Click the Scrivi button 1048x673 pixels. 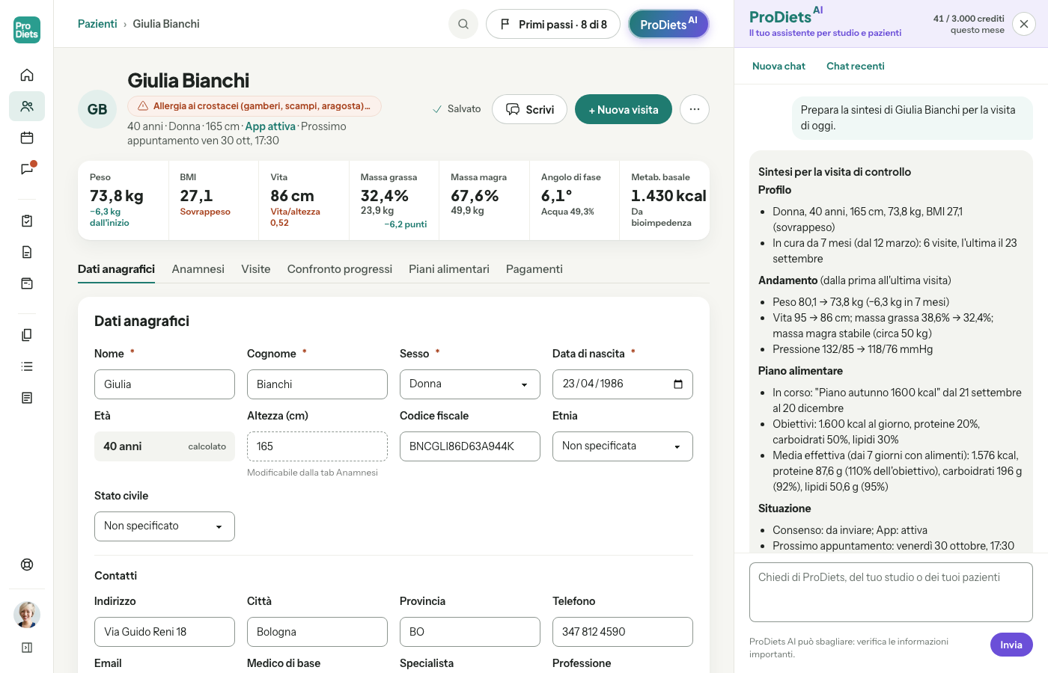(529, 109)
